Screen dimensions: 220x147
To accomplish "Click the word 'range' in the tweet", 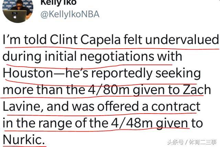I will click(x=56, y=124).
